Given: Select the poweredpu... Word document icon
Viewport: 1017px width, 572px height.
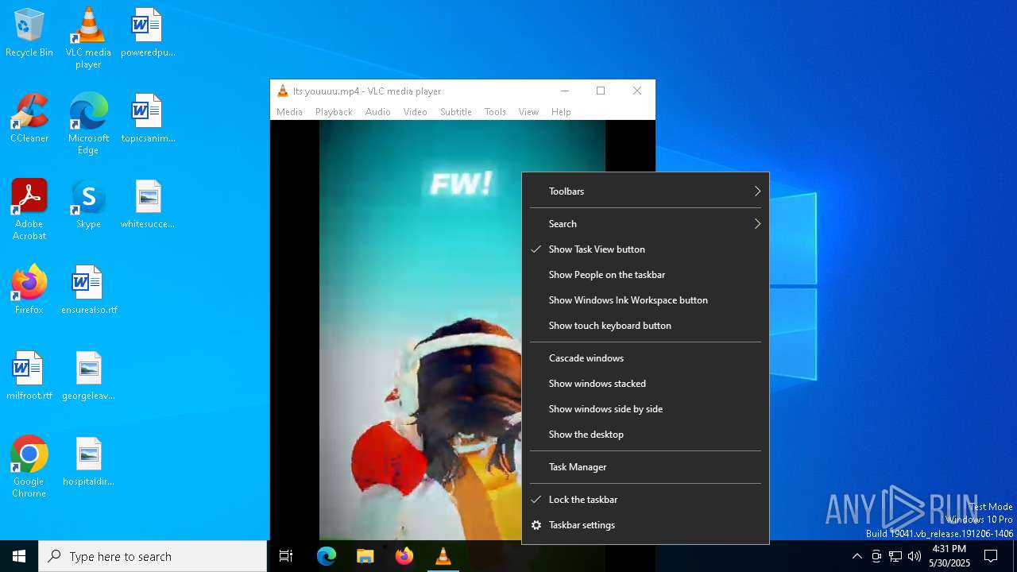Looking at the screenshot, I should (x=147, y=33).
